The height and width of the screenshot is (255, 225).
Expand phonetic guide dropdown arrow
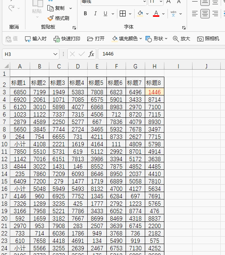180,14
